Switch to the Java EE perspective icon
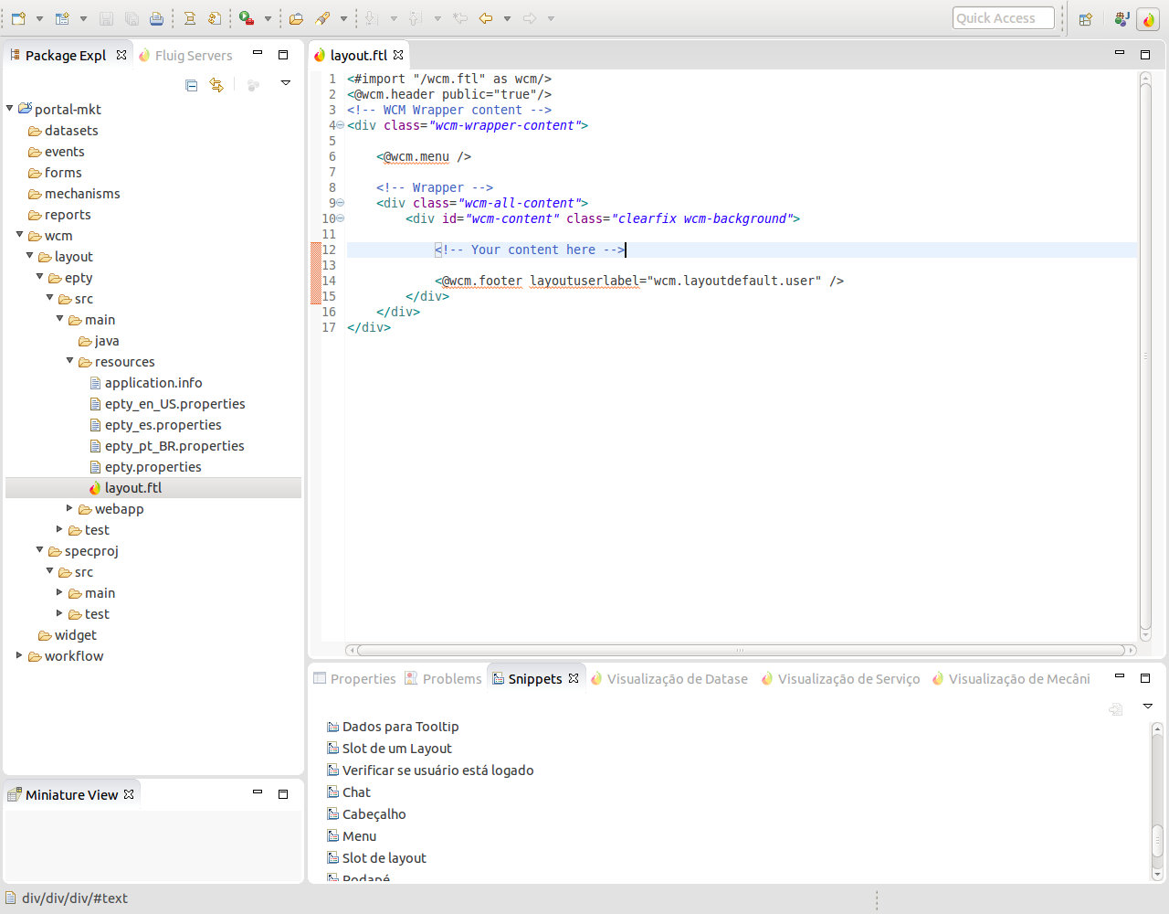The image size is (1169, 914). pyautogui.click(x=1122, y=19)
